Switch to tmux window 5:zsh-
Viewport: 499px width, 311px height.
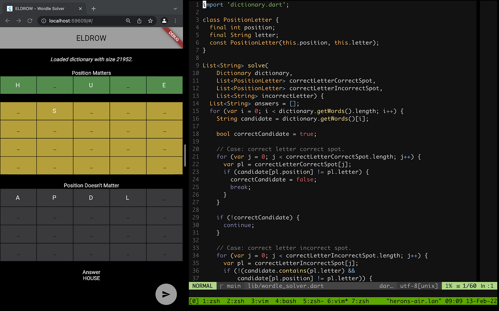click(x=313, y=301)
